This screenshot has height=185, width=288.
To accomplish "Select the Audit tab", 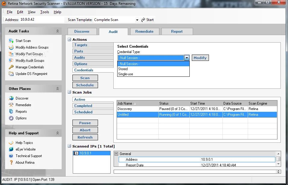I will click(113, 31).
